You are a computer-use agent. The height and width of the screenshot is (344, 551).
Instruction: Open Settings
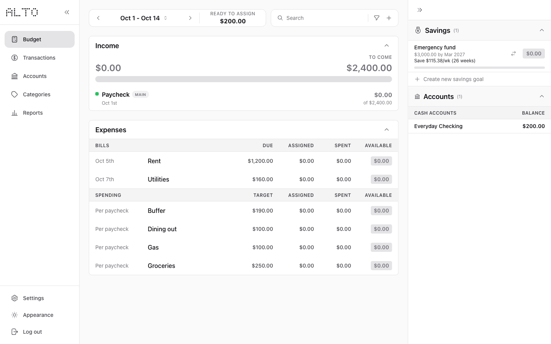(x=39, y=298)
